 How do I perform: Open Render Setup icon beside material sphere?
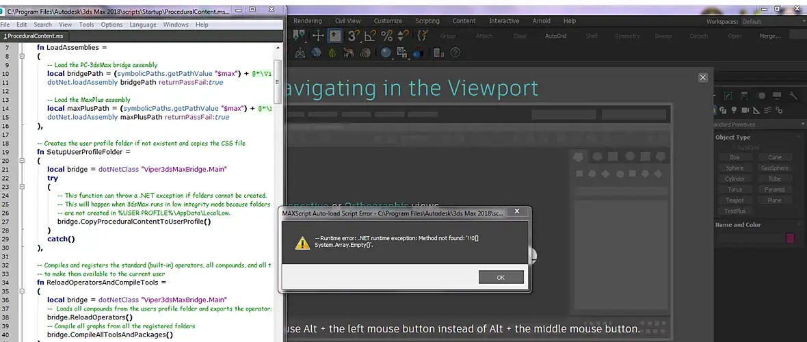coord(402,53)
